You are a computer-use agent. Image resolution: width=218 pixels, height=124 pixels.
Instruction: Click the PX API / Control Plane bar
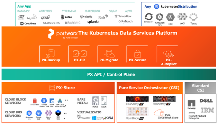(109, 74)
